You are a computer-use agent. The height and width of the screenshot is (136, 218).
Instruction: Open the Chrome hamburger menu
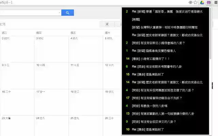(216, 2)
